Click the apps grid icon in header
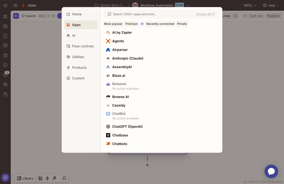 coord(15,5)
